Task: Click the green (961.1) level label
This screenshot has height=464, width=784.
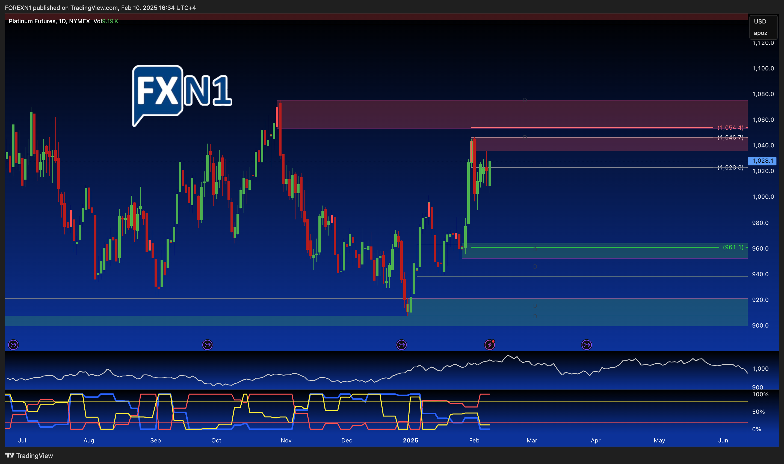Action: (733, 247)
